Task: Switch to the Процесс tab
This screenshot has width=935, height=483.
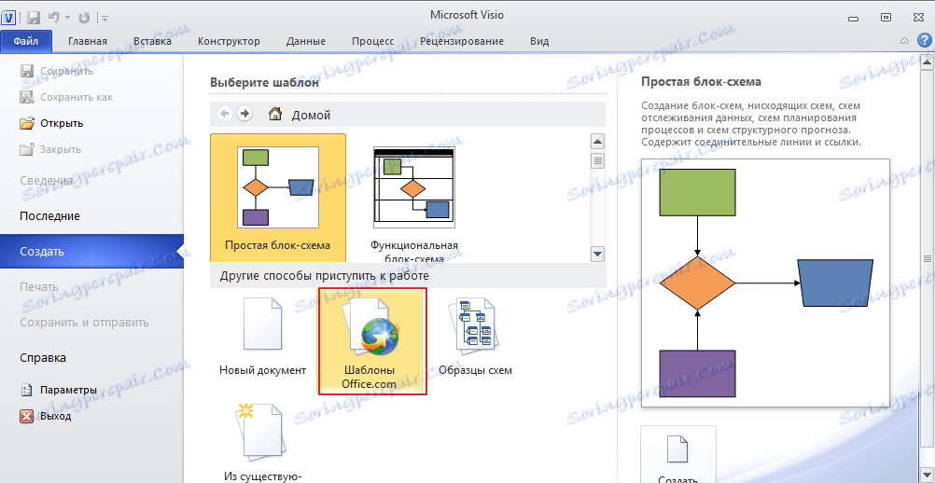Action: click(372, 41)
